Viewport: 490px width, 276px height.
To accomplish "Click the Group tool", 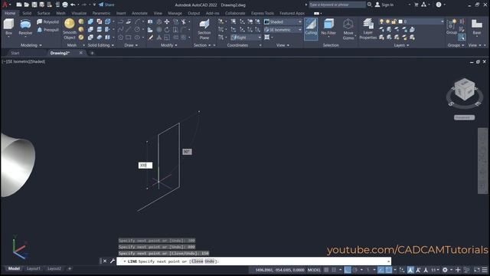I will (451, 27).
